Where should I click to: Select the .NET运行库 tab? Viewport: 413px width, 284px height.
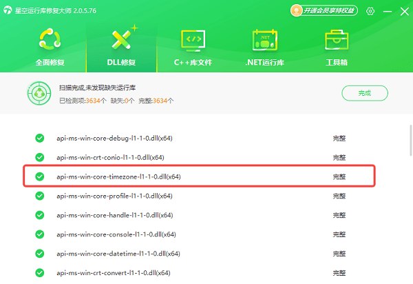point(265,48)
